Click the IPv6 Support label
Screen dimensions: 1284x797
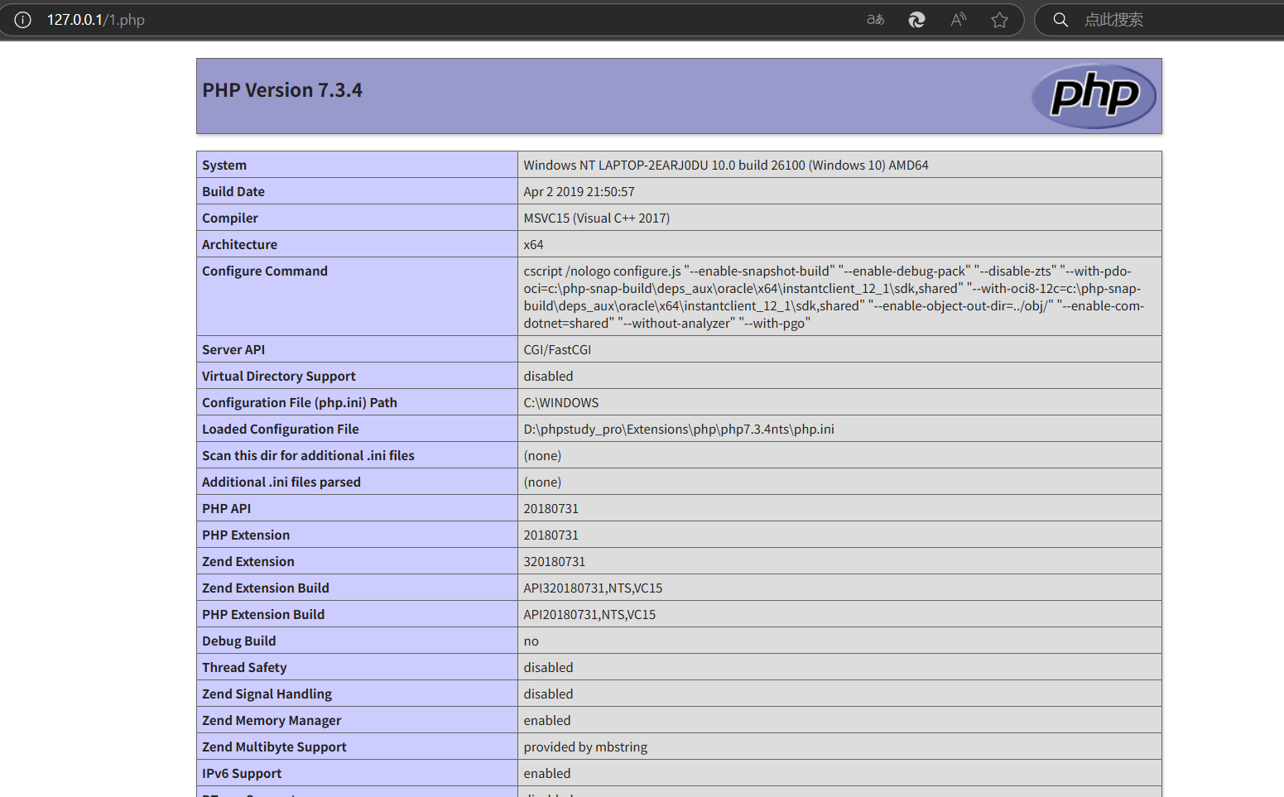point(242,773)
